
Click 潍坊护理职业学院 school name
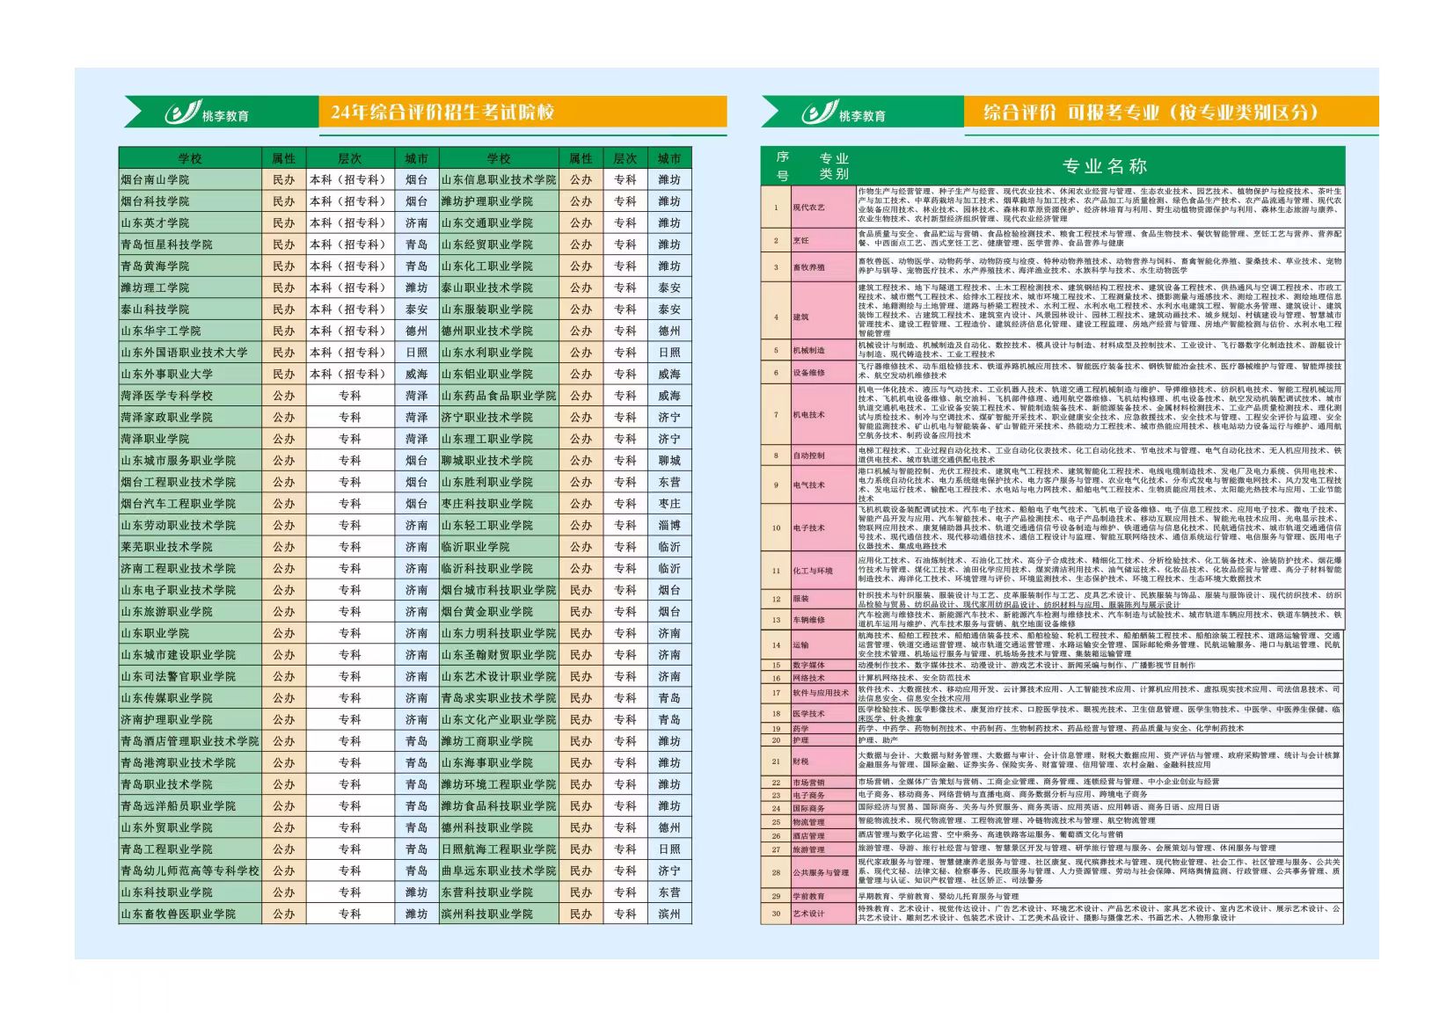(x=487, y=201)
